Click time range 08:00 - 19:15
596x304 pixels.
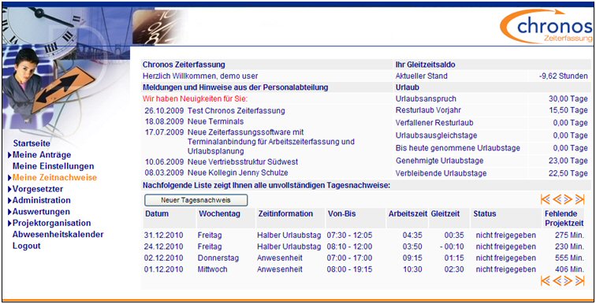(x=349, y=269)
